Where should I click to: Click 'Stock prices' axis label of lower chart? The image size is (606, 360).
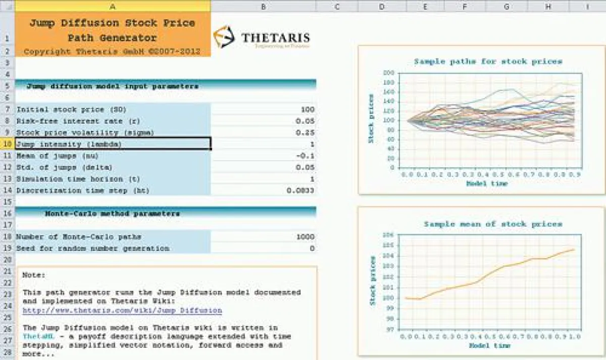coord(373,281)
